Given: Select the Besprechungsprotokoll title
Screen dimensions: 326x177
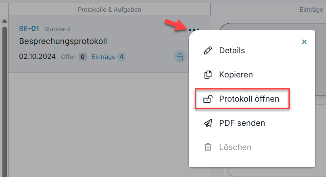Looking at the screenshot, I should [x=63, y=42].
